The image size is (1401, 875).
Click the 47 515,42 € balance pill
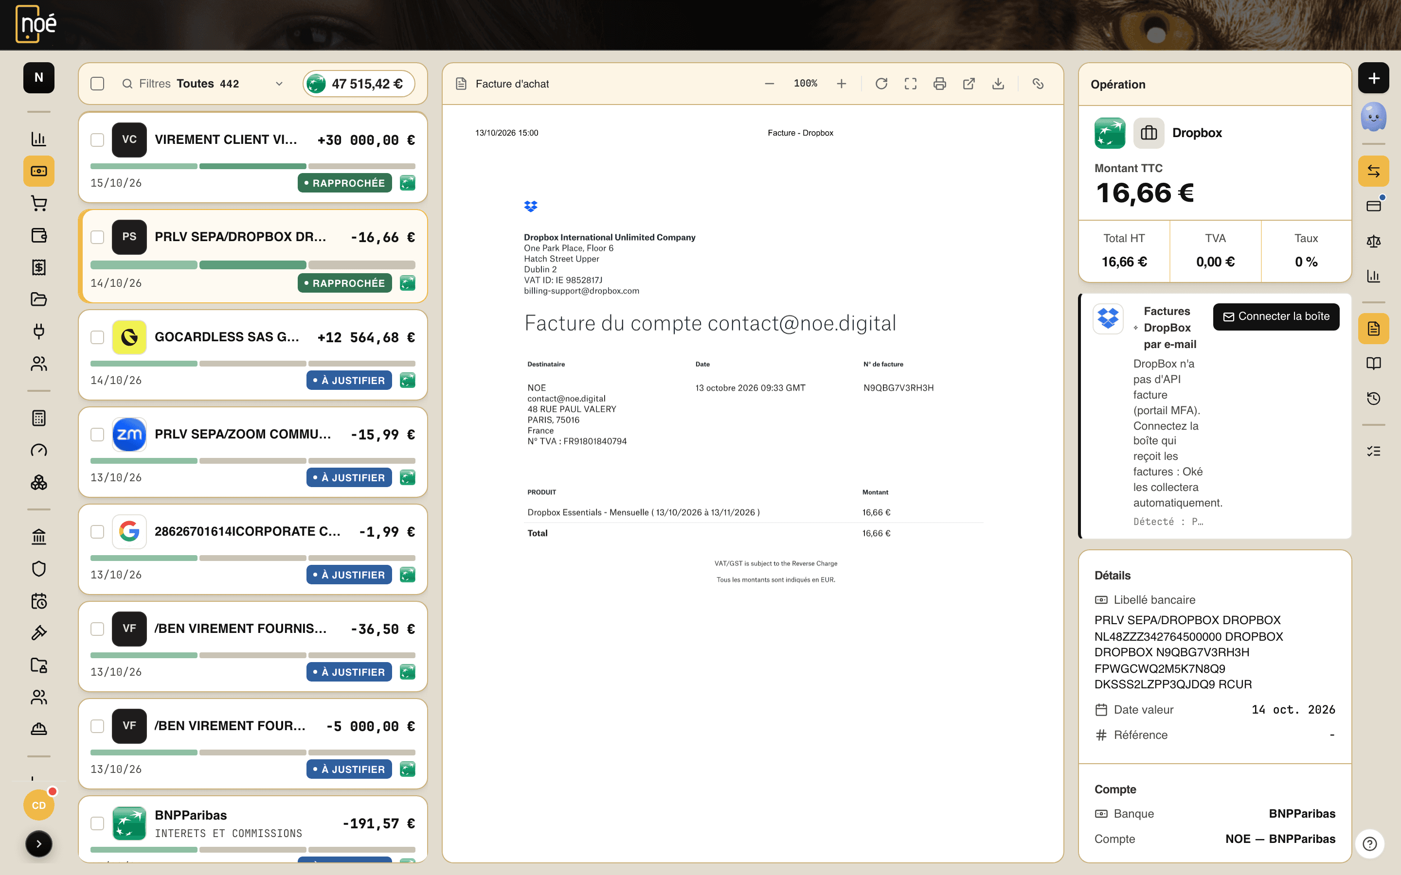pos(359,84)
